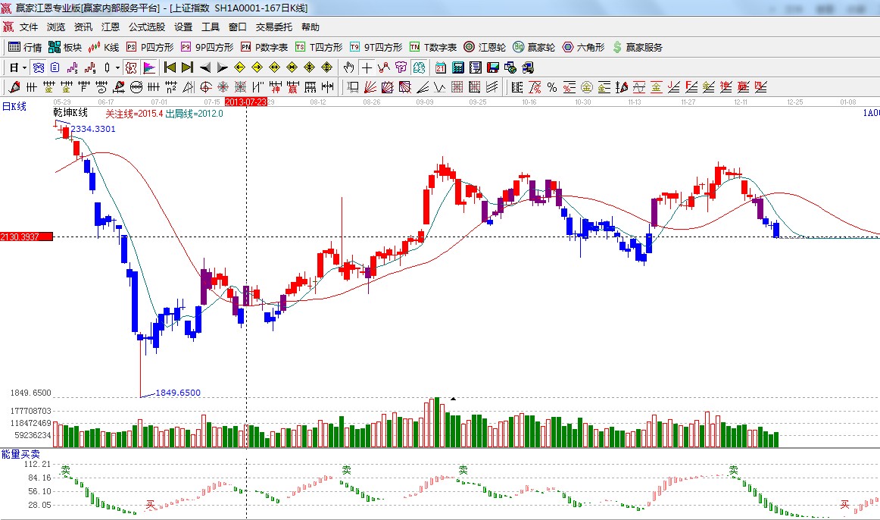Open the 公式选股 menu
Image resolution: width=880 pixels, height=520 pixels.
pyautogui.click(x=146, y=27)
